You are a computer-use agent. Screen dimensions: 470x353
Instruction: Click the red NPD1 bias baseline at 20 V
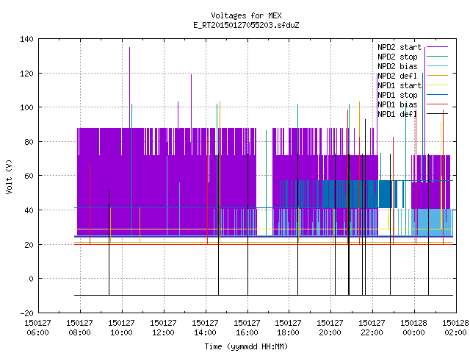[x=264, y=244]
